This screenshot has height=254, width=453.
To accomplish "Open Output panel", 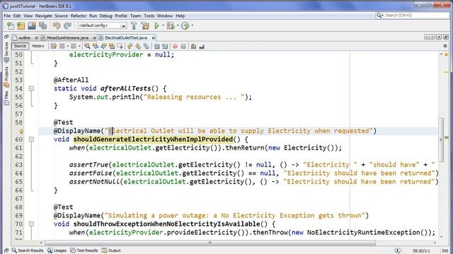I will pos(111,250).
